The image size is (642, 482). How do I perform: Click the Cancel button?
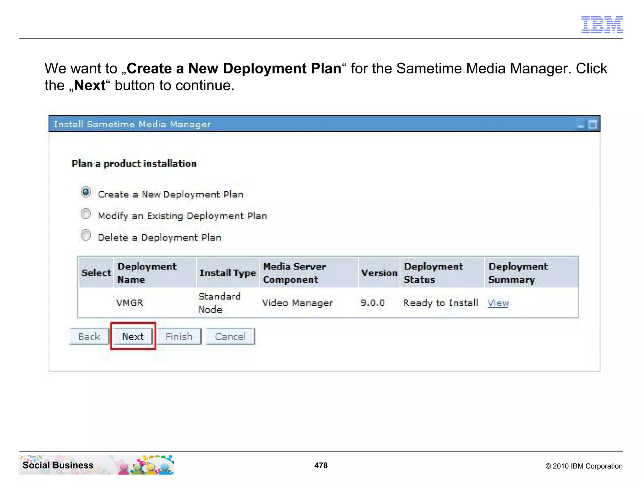point(230,336)
